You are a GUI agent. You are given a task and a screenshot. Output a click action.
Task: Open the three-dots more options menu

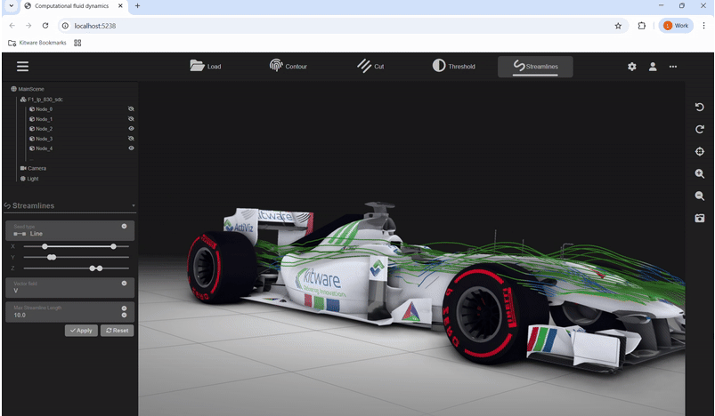point(673,67)
